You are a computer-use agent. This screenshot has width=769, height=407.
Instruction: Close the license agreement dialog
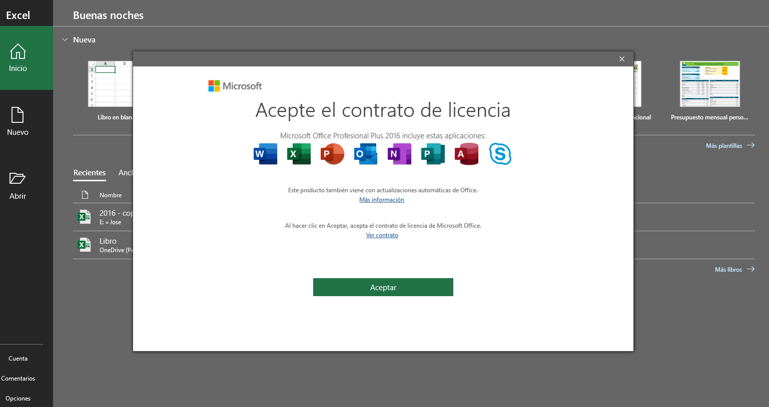point(622,59)
